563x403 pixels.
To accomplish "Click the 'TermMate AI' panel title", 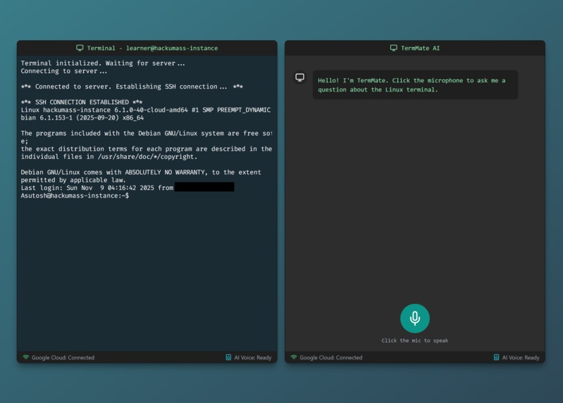I will point(420,48).
